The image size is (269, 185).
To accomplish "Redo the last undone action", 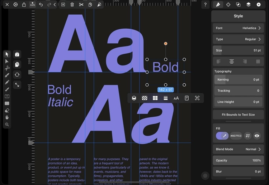I will [49, 5].
